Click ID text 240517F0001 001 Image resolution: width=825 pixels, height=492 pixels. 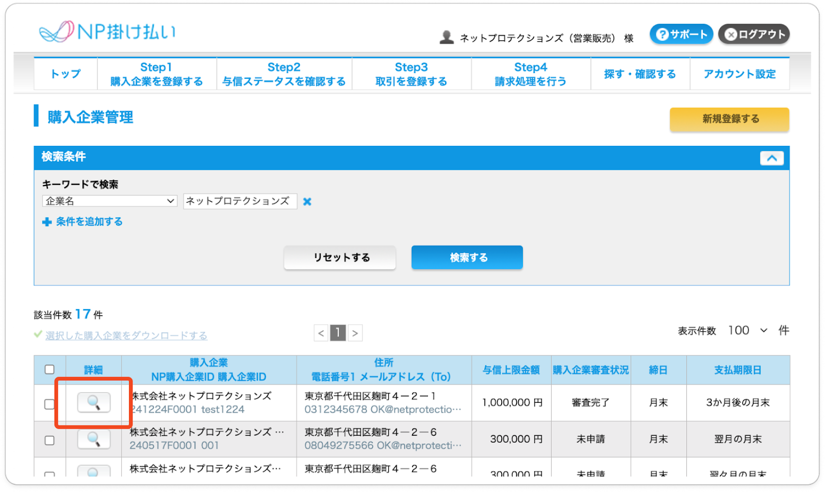(174, 446)
